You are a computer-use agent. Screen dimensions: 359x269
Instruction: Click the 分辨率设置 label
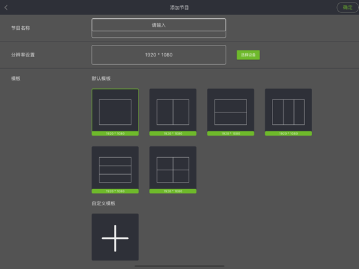tap(23, 55)
